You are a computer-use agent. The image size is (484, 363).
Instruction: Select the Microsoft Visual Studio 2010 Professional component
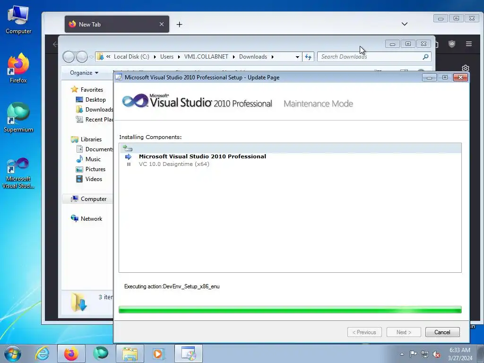pos(202,156)
